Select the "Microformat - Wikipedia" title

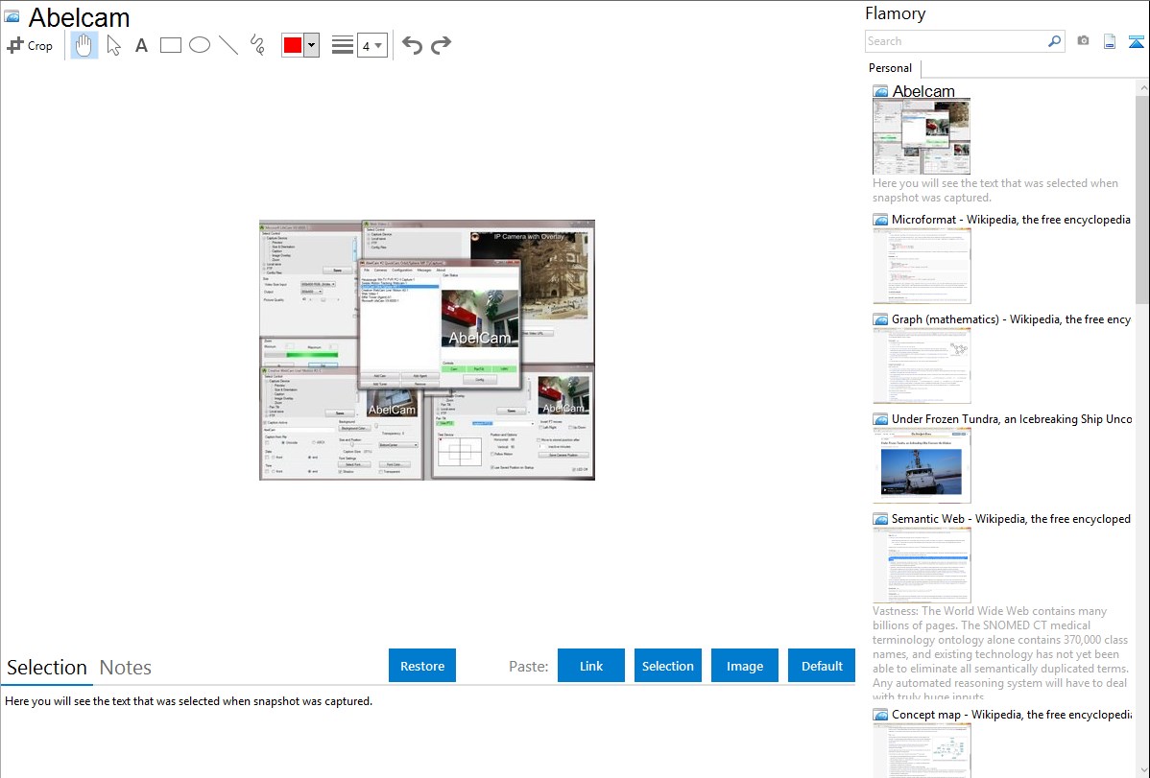(1011, 220)
